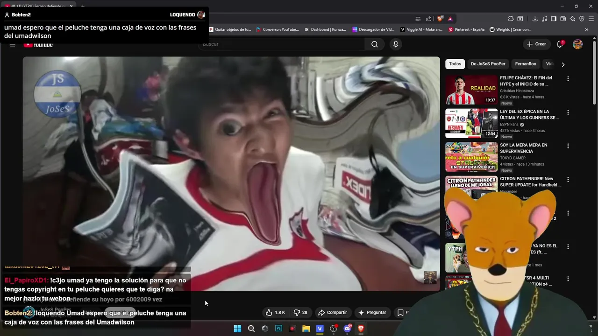Toggle the browser sidebar panel
Viewport: 598px width, 336px height.
[x=554, y=19]
